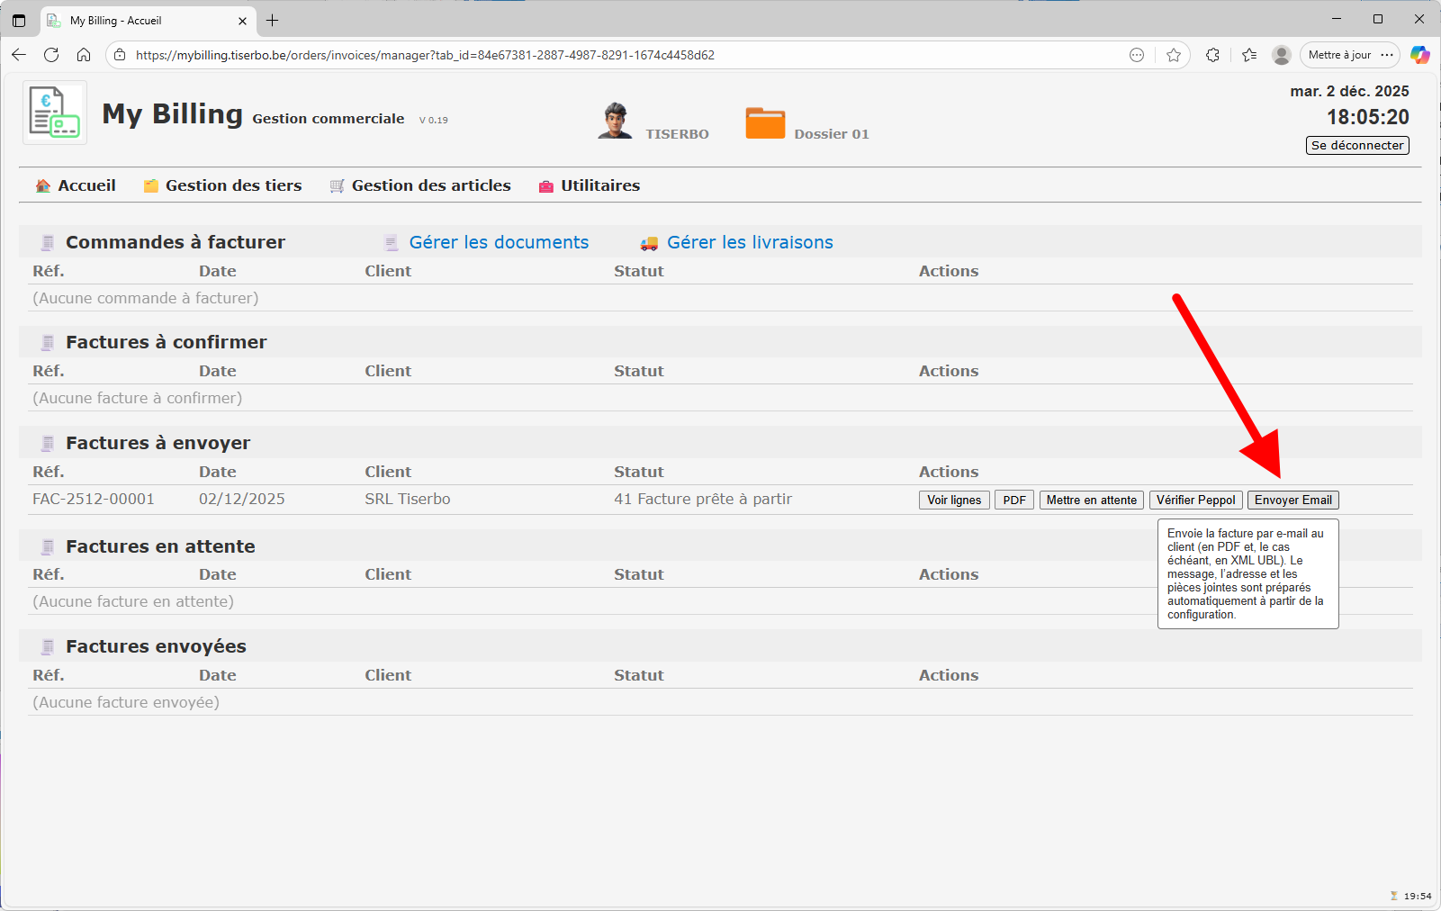Image resolution: width=1441 pixels, height=911 pixels.
Task: Click the Envoyer Email button
Action: pyautogui.click(x=1292, y=501)
